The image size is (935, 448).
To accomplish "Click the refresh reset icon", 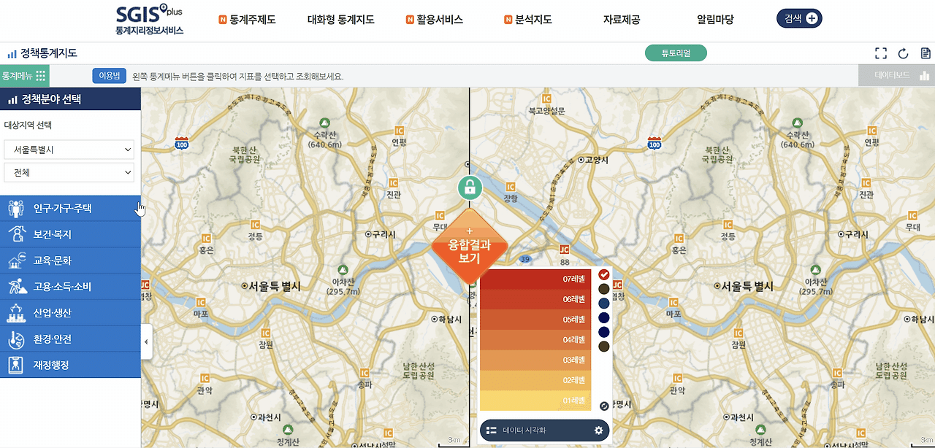I will 904,53.
